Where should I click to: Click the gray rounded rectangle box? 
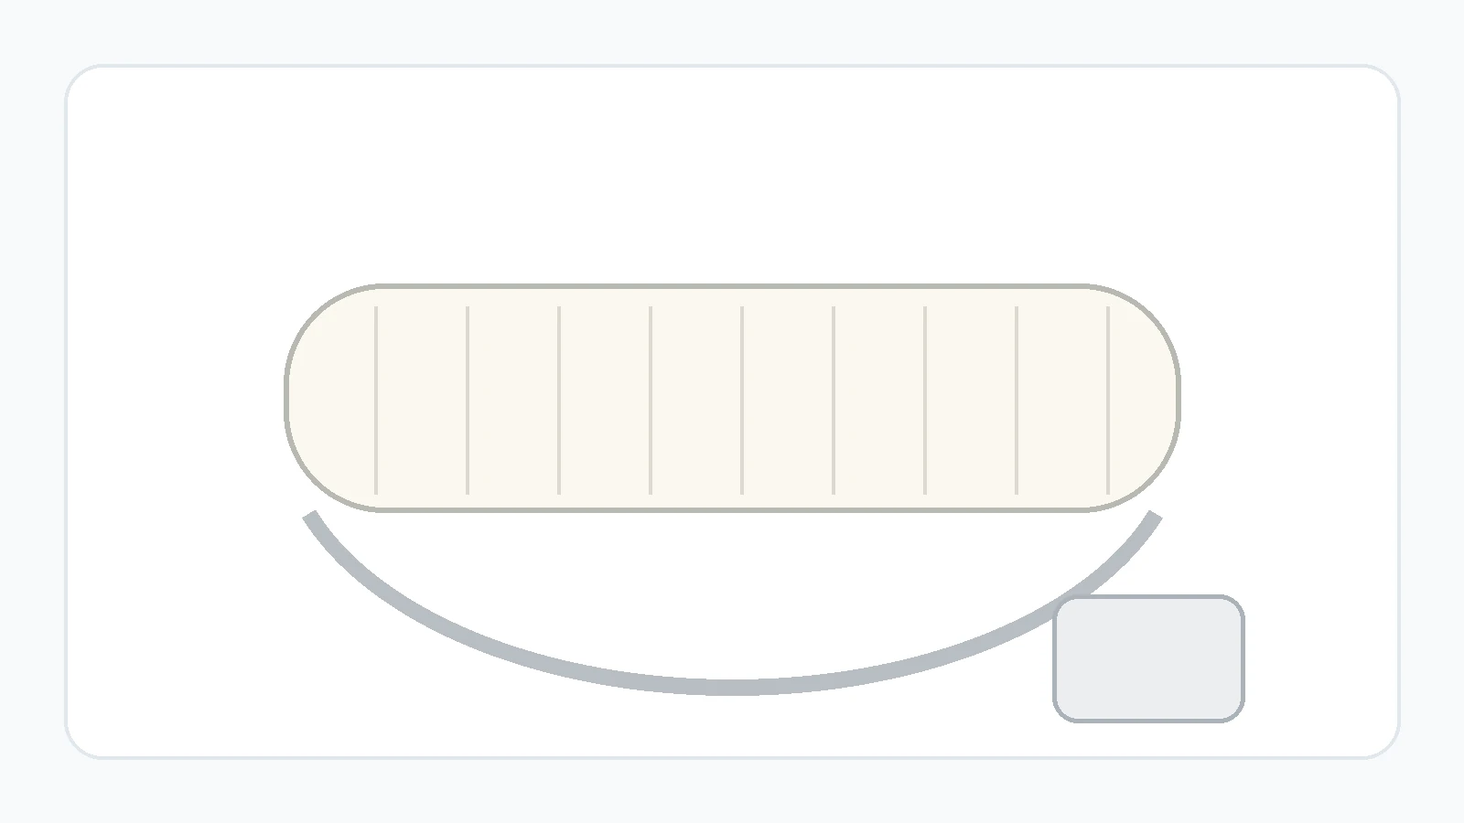(x=1148, y=658)
